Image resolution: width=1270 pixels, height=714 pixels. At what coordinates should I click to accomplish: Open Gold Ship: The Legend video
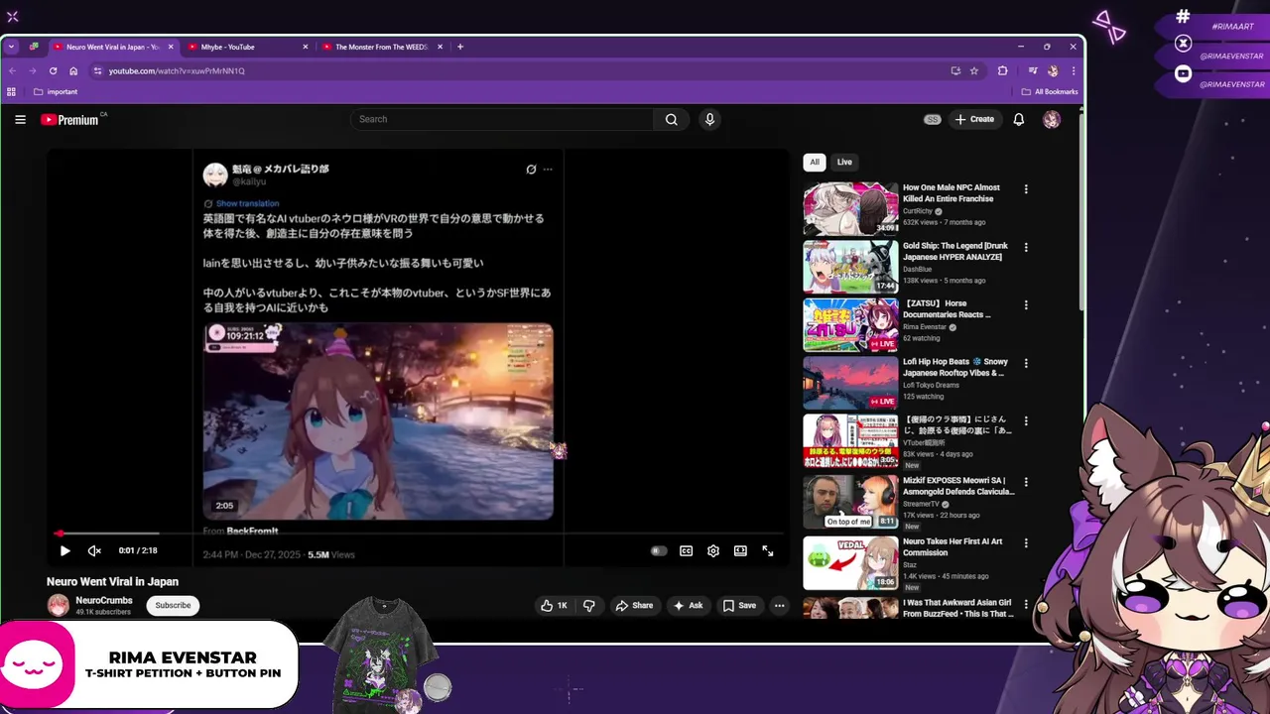[850, 266]
